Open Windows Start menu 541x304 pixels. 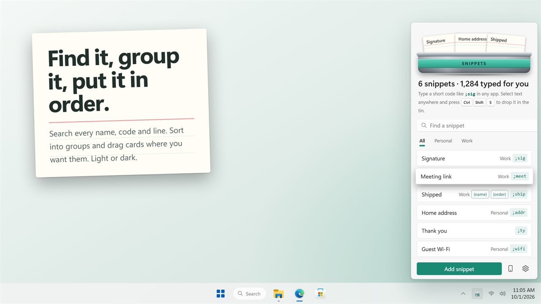click(221, 293)
